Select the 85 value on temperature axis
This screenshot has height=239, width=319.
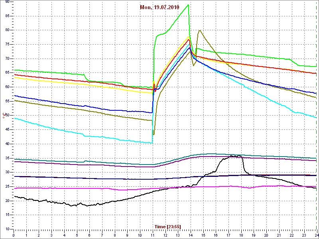click(7, 16)
